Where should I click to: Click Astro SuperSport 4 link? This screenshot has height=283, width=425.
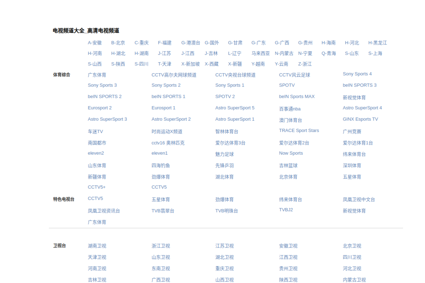(362, 108)
